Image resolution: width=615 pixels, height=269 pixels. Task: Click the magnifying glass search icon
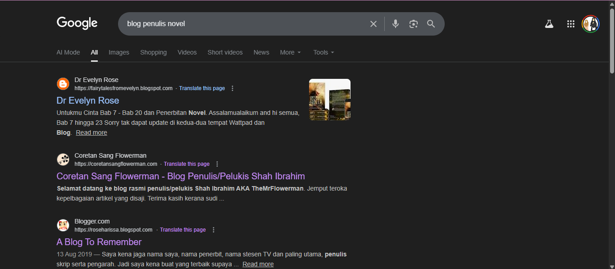tap(431, 24)
